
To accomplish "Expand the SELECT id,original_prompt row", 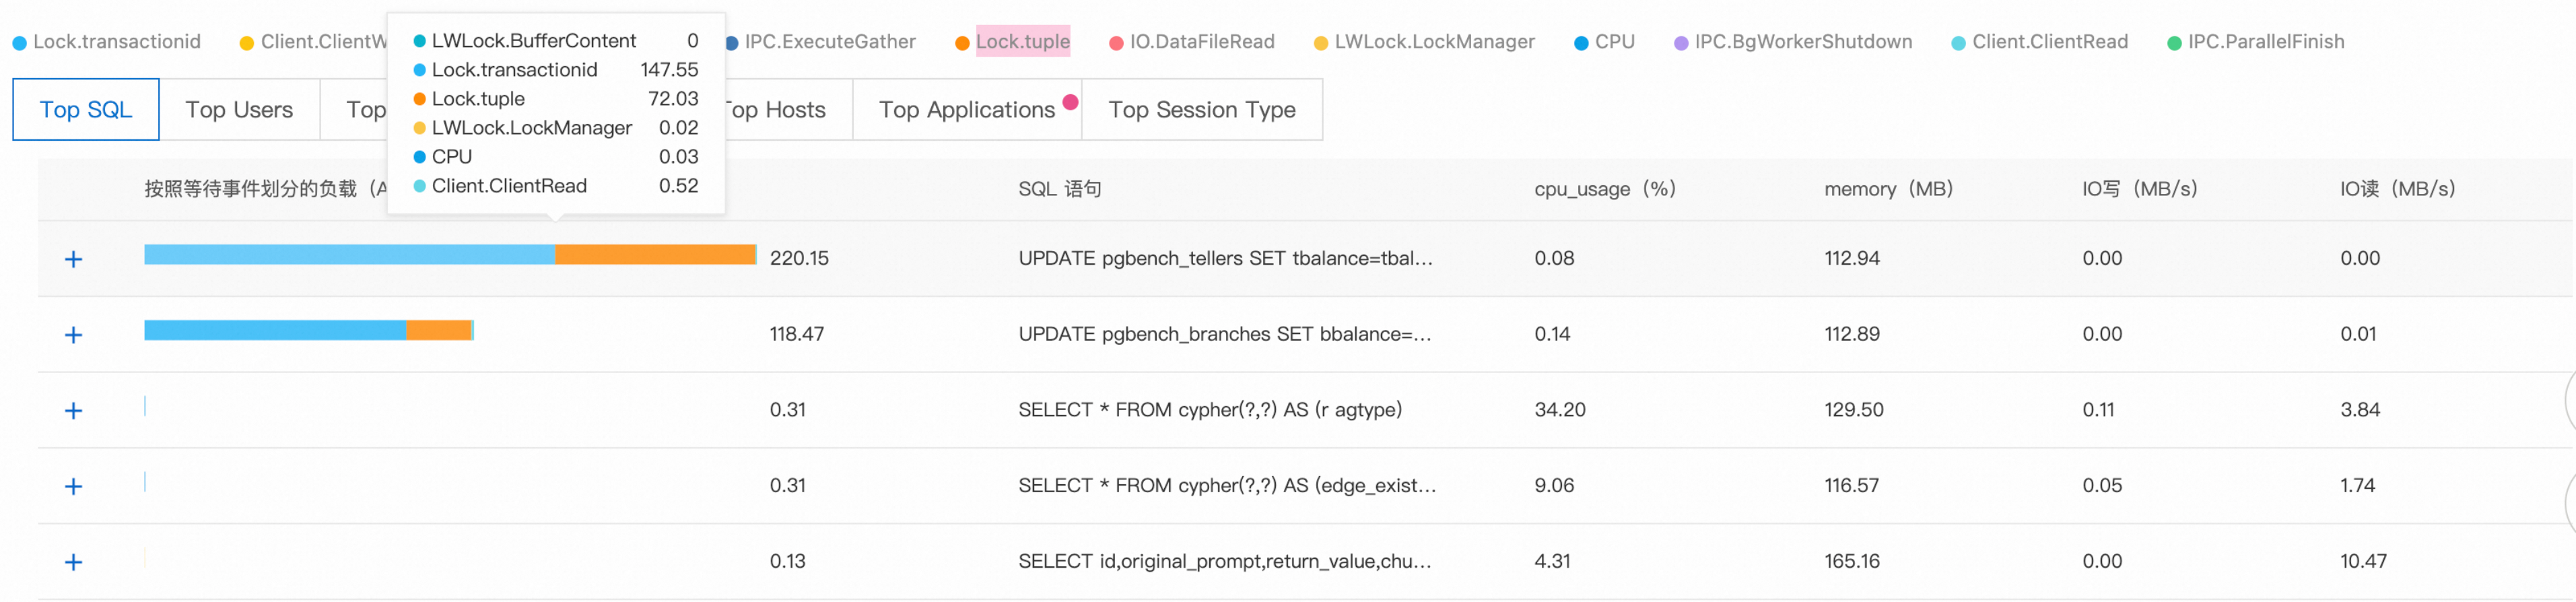I will click(73, 562).
